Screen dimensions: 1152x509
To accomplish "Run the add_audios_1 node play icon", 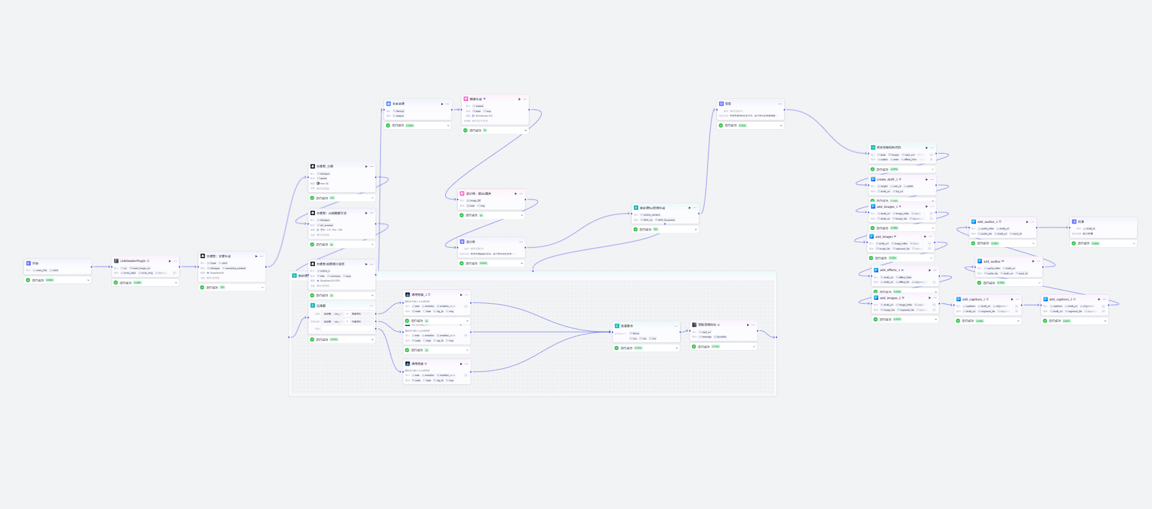I will (1027, 222).
